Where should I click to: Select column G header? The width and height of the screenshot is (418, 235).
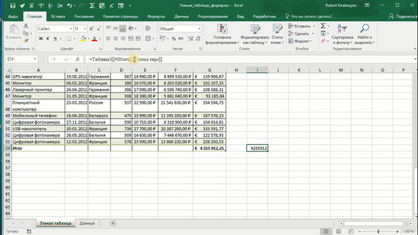(209, 70)
